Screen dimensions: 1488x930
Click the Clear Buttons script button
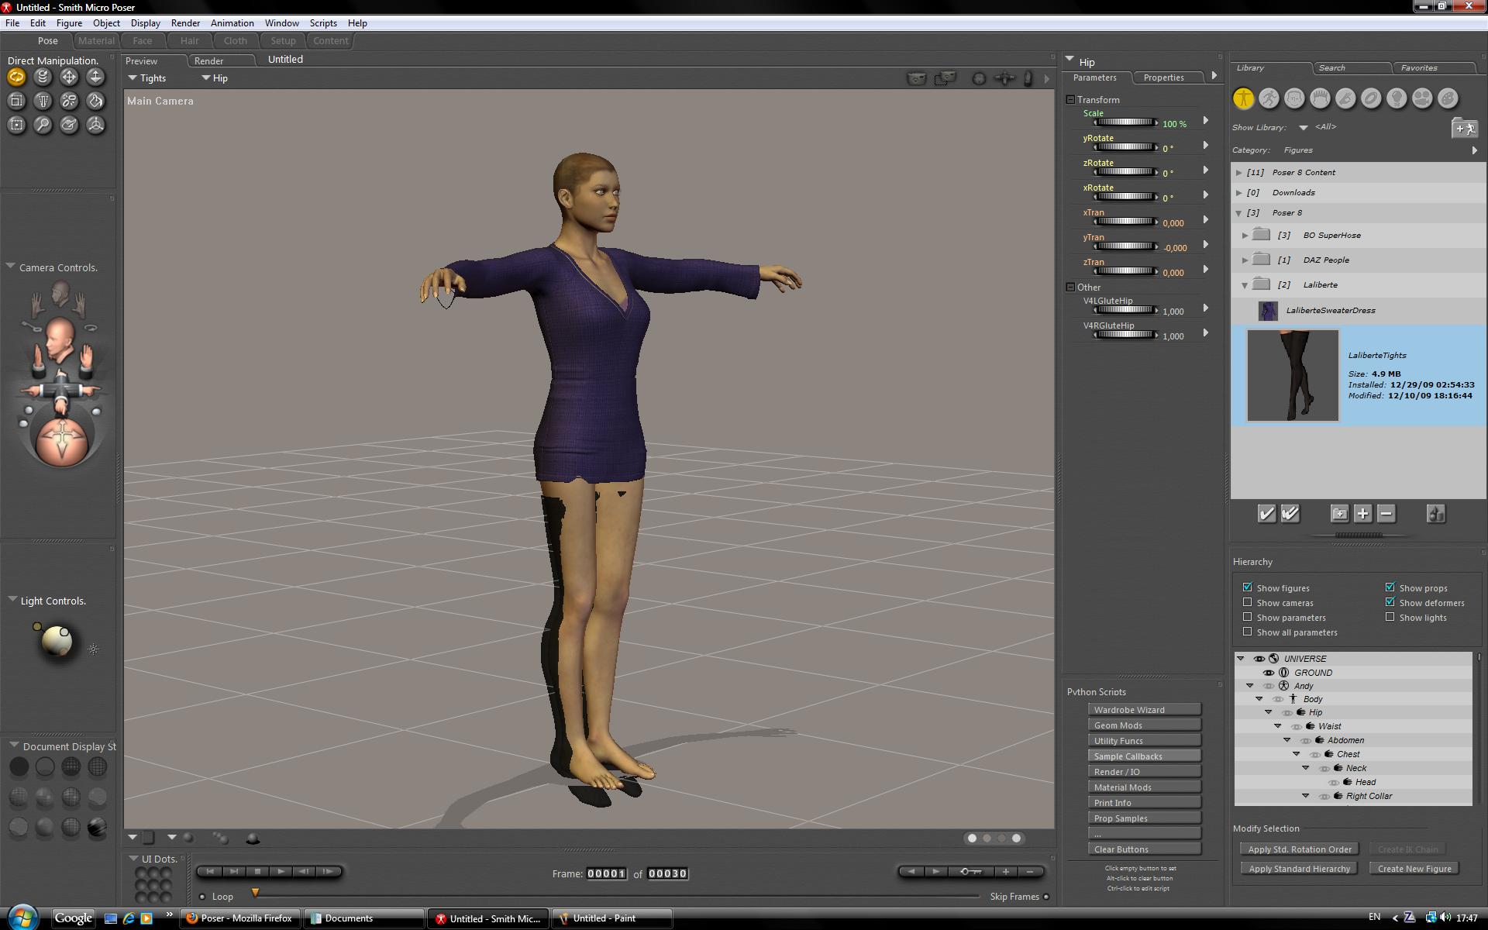[x=1144, y=849]
